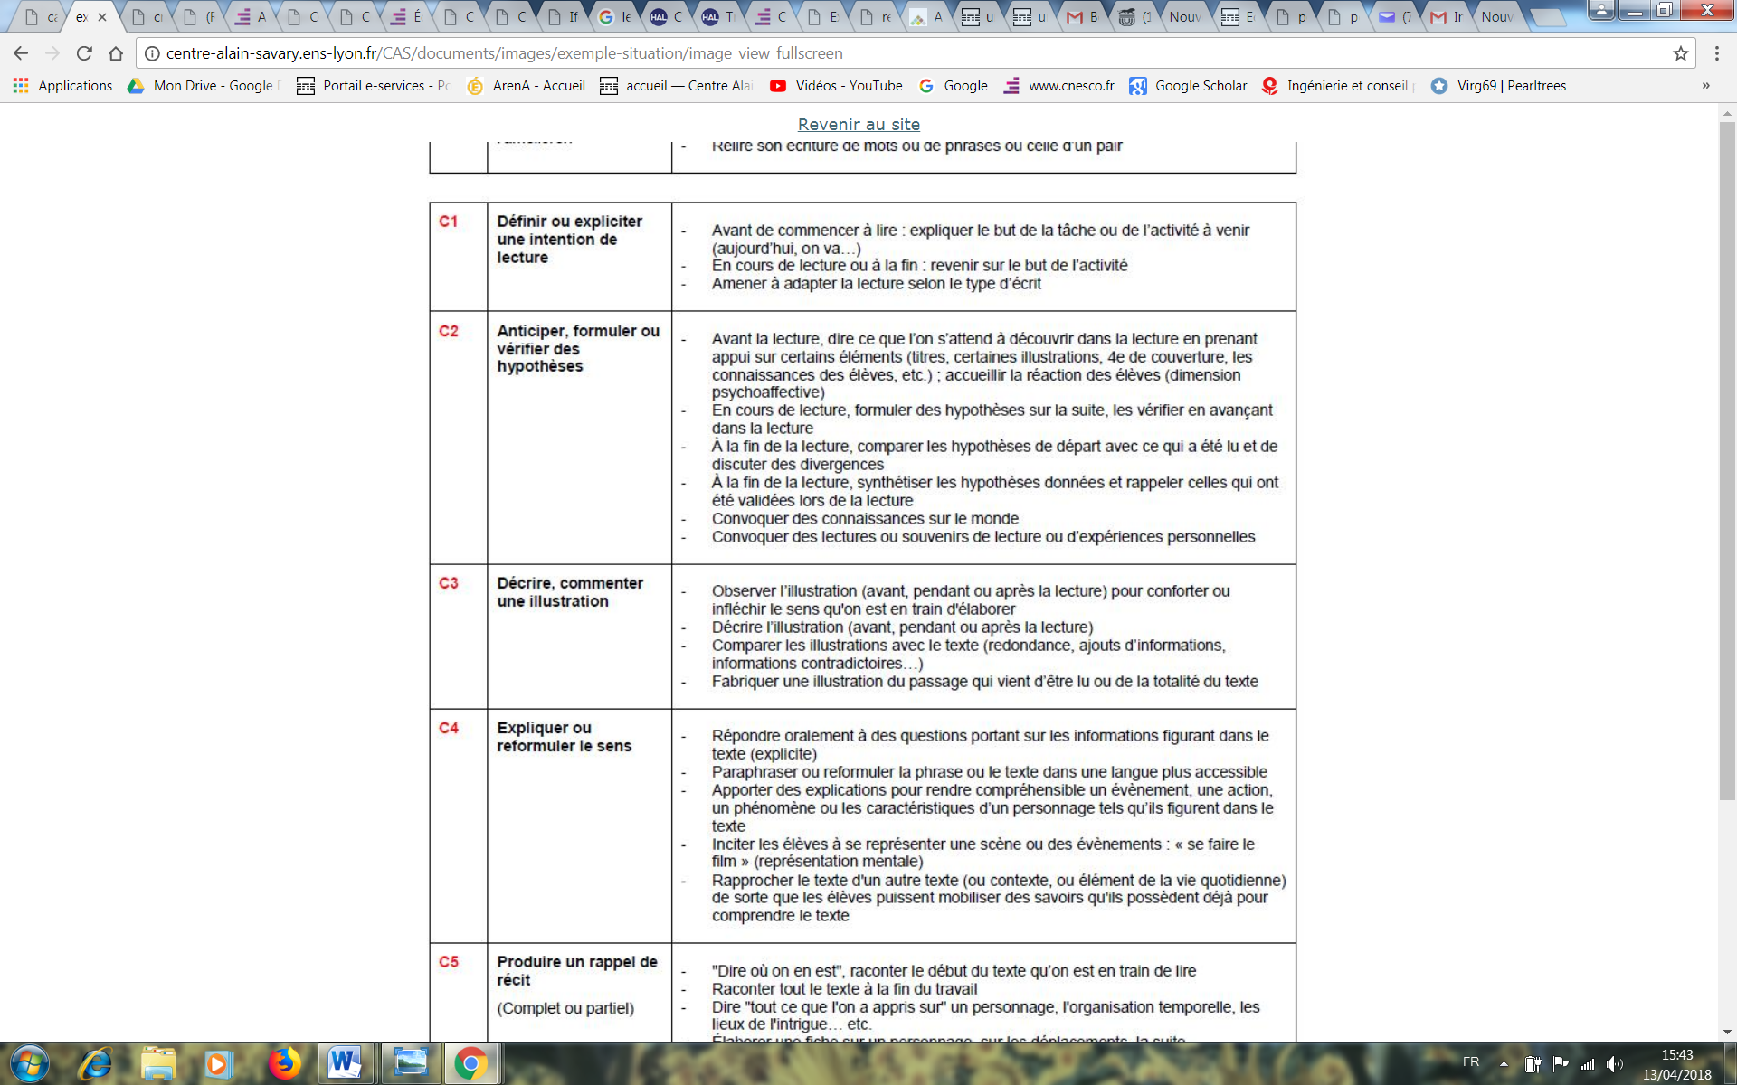Open Vidéos - YouTube bookmark
This screenshot has height=1085, width=1737.
pyautogui.click(x=836, y=86)
